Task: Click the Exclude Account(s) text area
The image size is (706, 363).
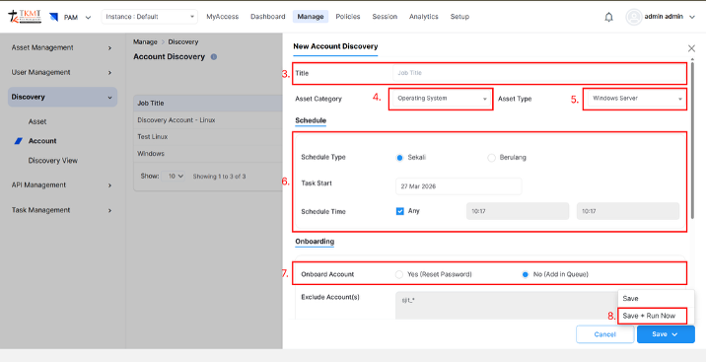Action: (507, 306)
